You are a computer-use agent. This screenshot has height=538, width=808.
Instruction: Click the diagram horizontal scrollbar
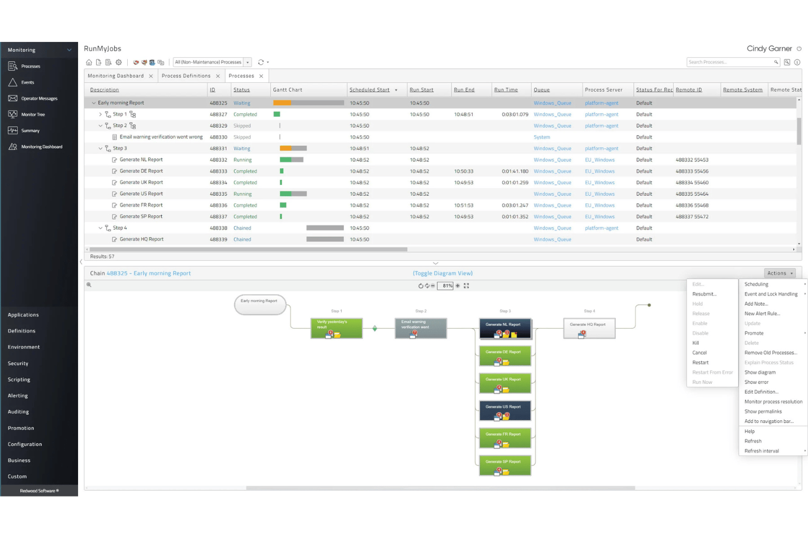[440, 488]
